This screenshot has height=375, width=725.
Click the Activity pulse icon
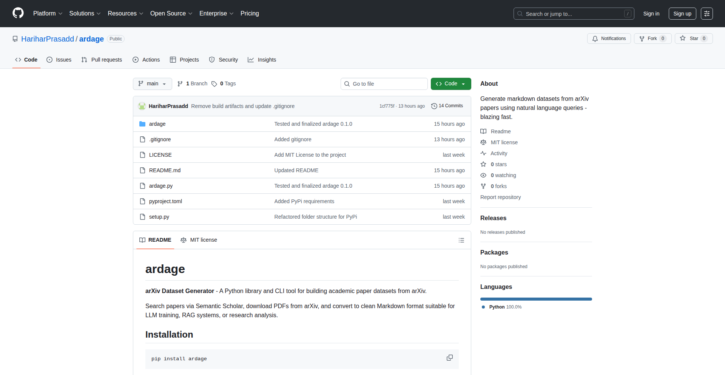point(483,153)
